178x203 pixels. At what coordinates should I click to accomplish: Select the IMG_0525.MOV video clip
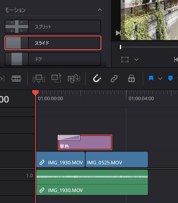(117, 159)
